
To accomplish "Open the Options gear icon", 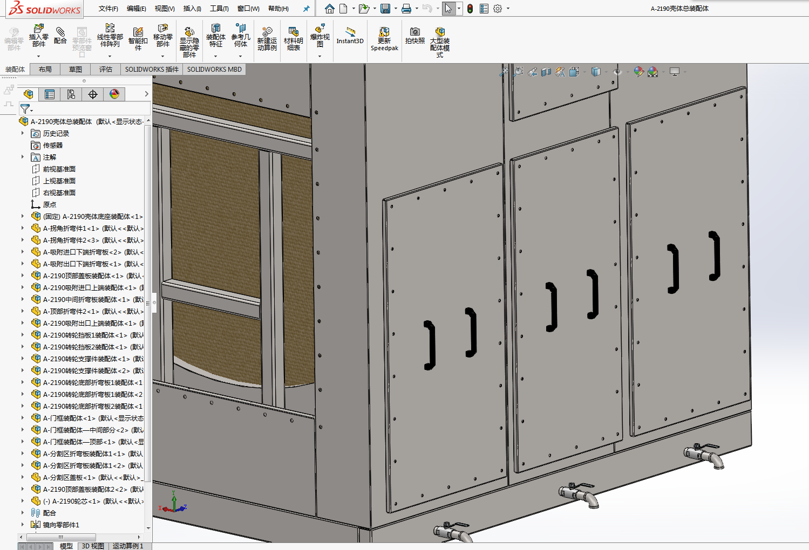I will [498, 9].
